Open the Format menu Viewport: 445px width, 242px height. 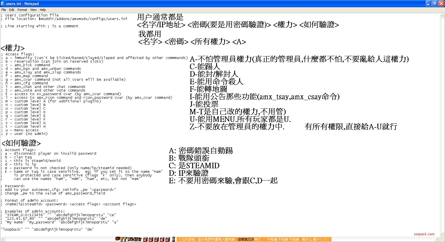point(22,10)
